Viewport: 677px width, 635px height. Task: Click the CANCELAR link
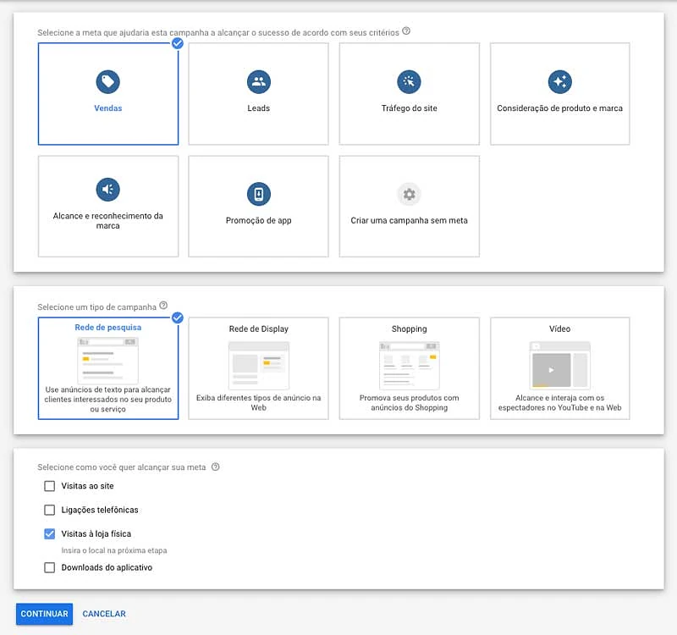(104, 614)
